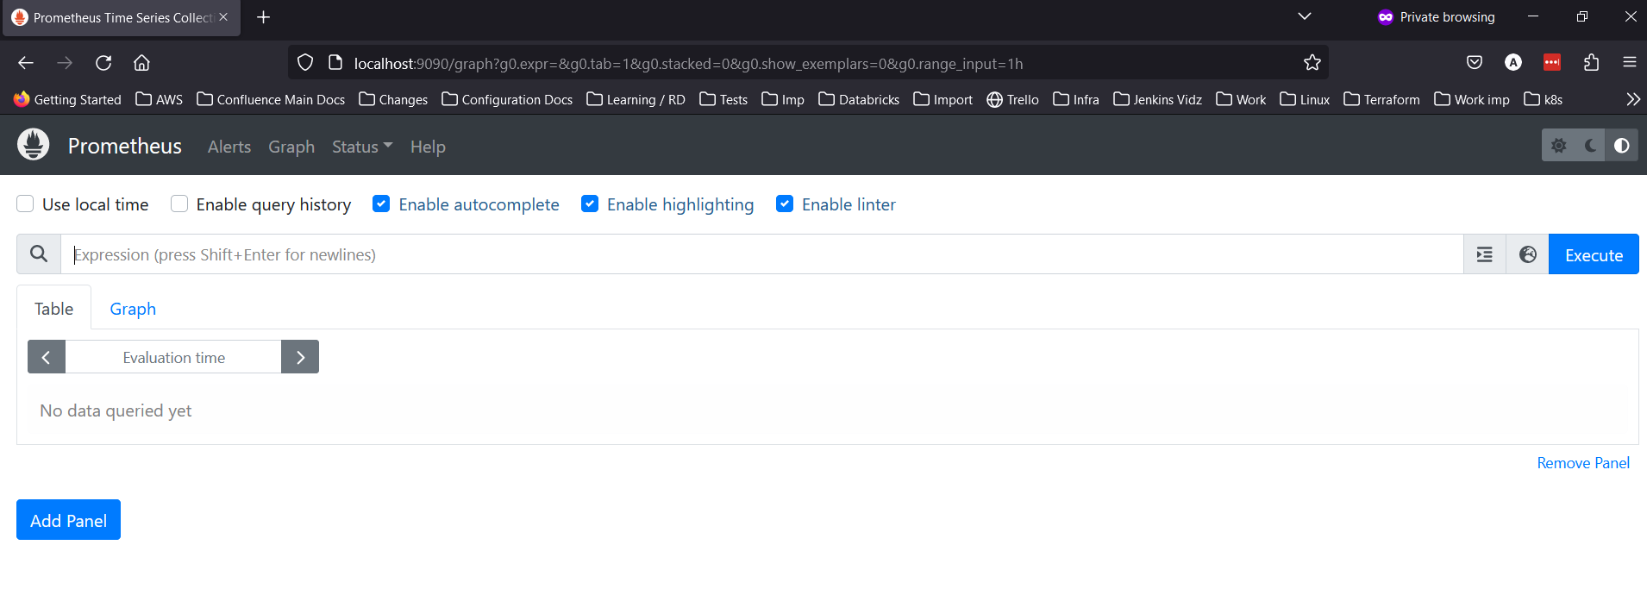The height and width of the screenshot is (614, 1647).
Task: Switch to the panel Graph tab
Action: click(133, 308)
